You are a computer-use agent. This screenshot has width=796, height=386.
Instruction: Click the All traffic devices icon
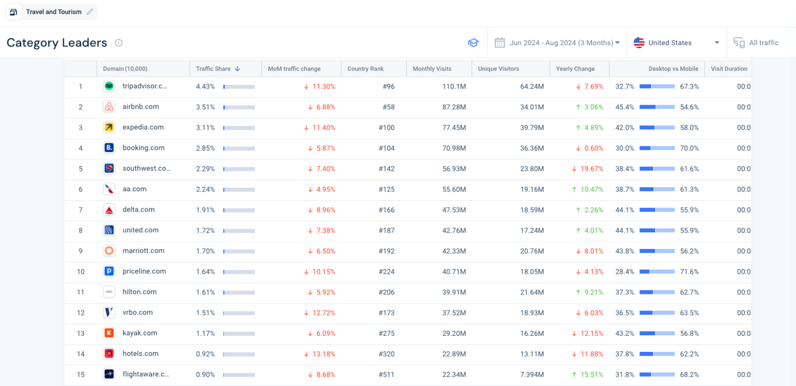pyautogui.click(x=739, y=42)
